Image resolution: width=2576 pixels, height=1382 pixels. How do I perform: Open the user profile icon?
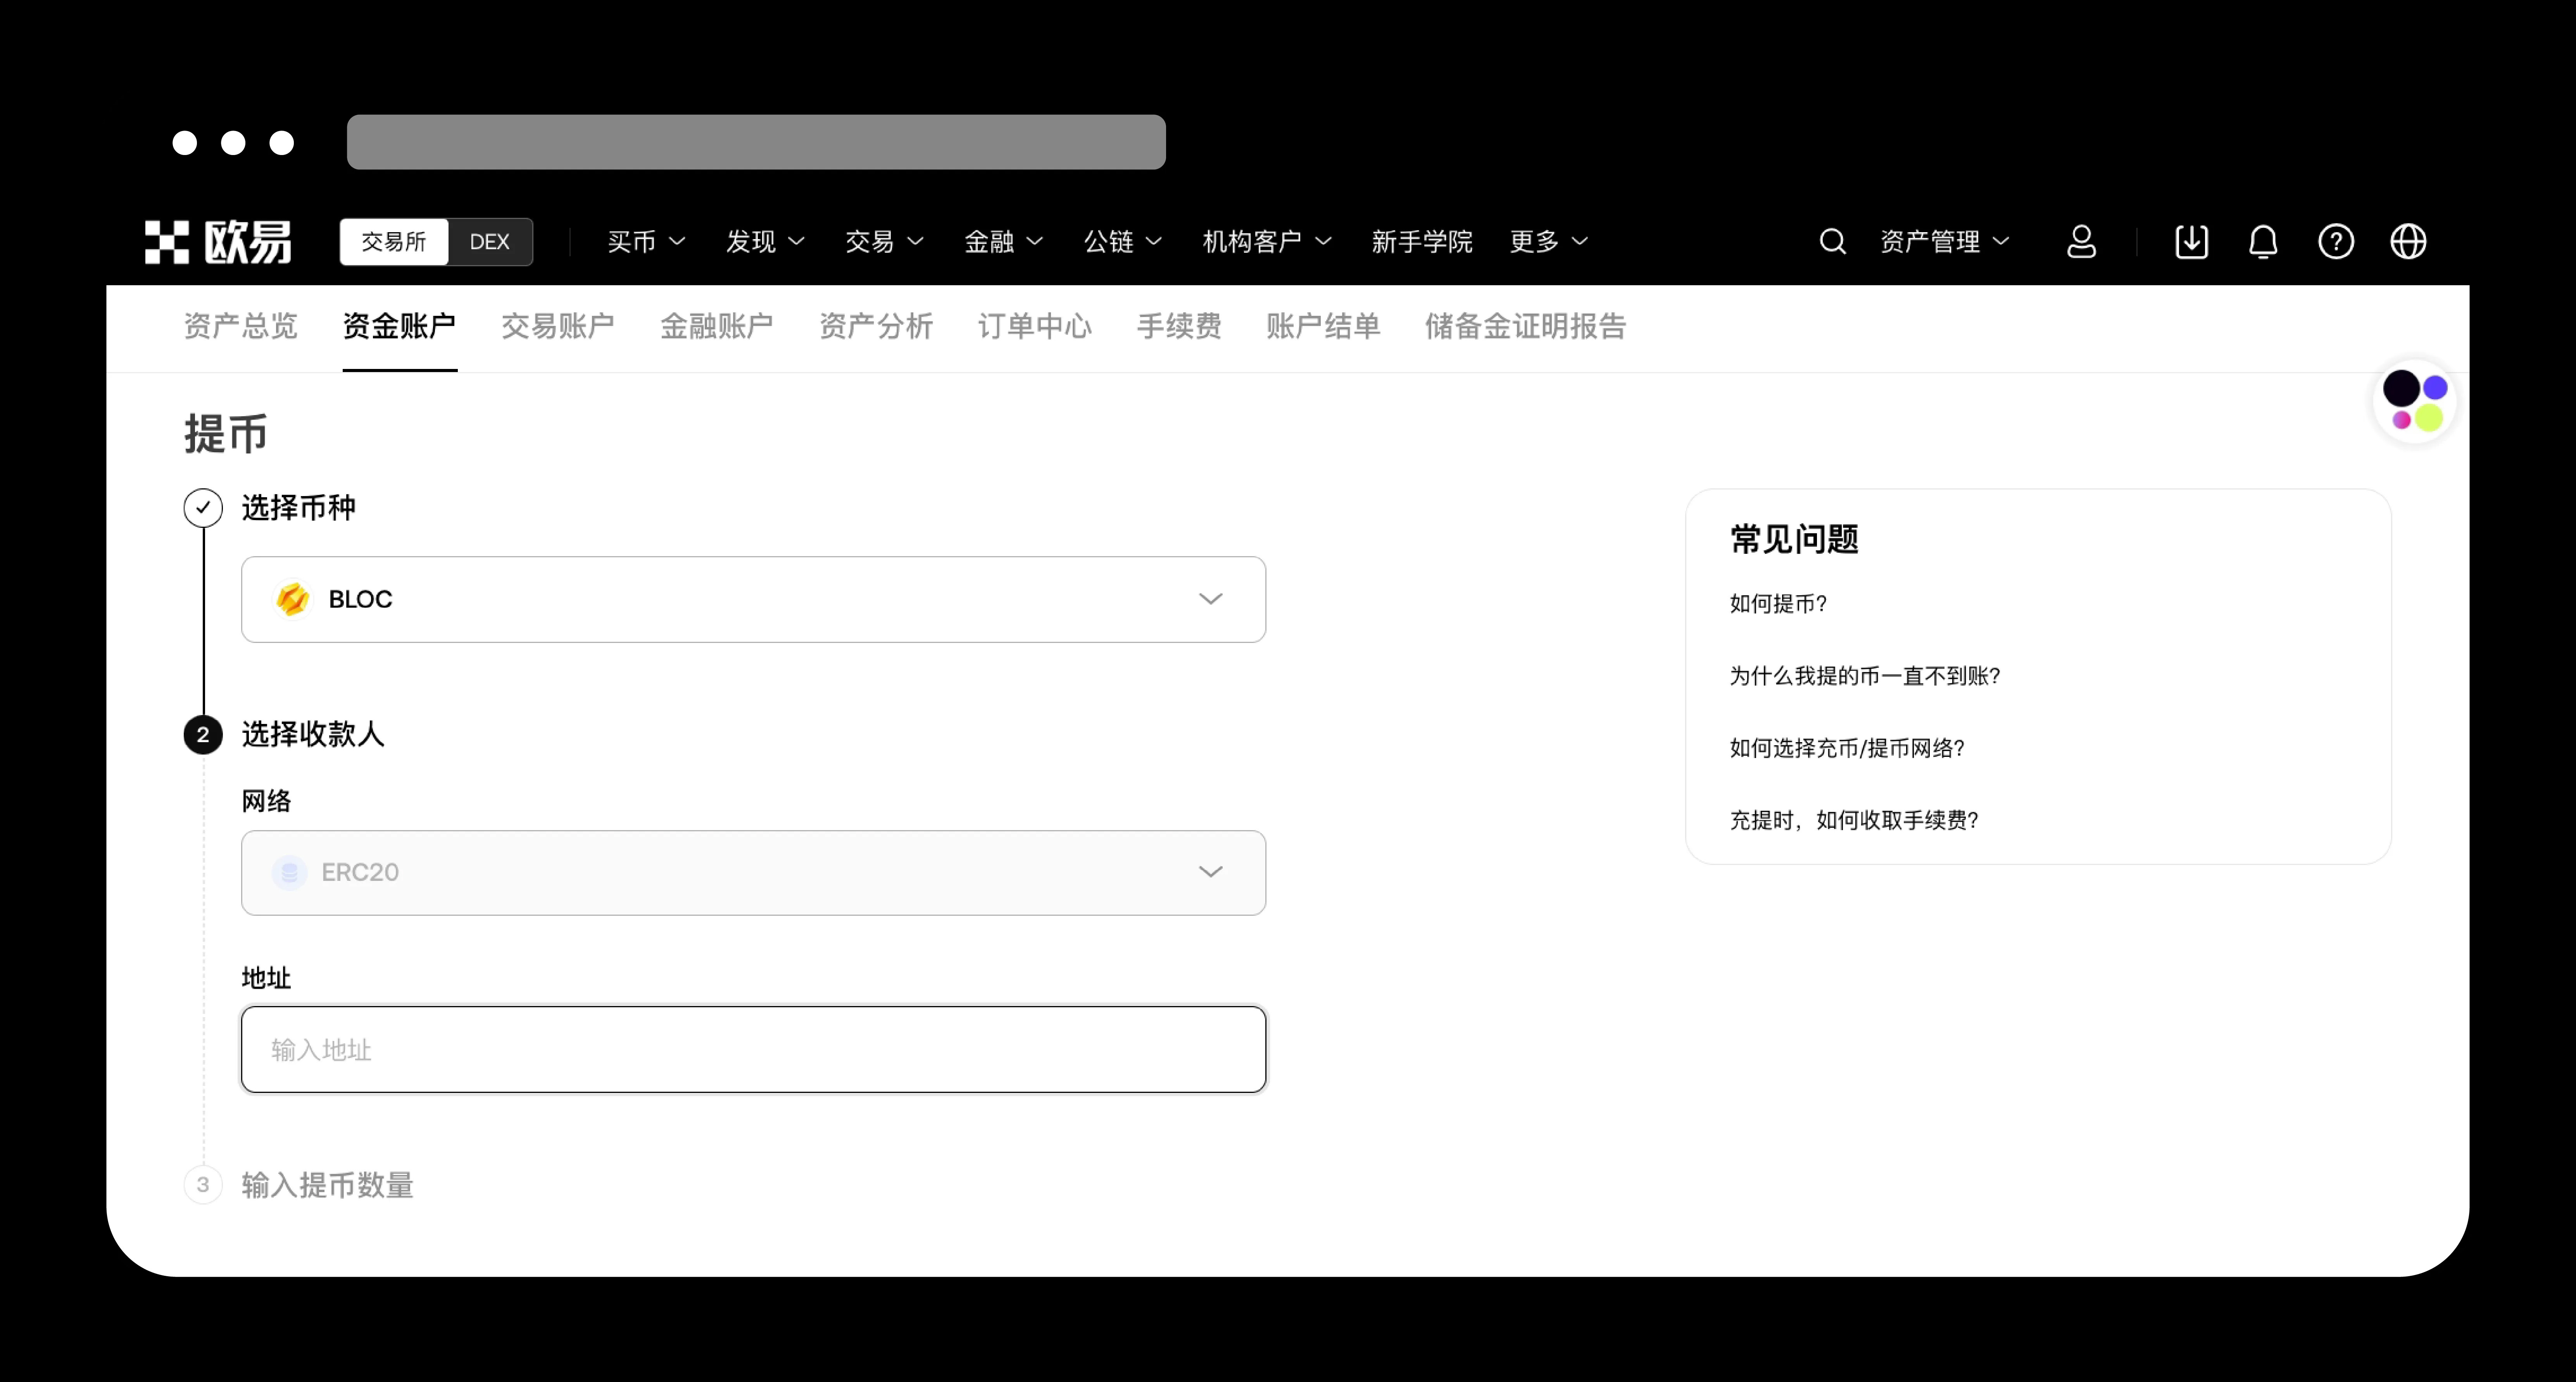(x=2081, y=242)
